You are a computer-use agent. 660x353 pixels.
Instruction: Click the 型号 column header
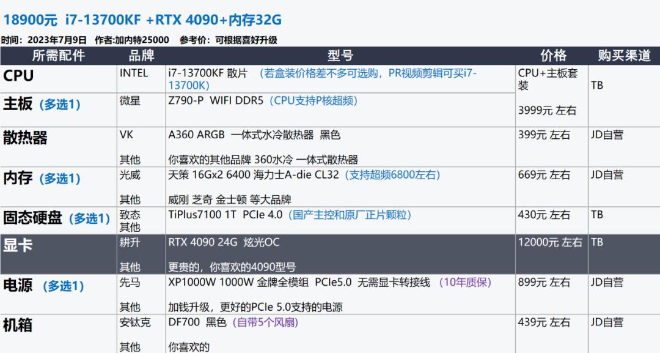coord(339,56)
